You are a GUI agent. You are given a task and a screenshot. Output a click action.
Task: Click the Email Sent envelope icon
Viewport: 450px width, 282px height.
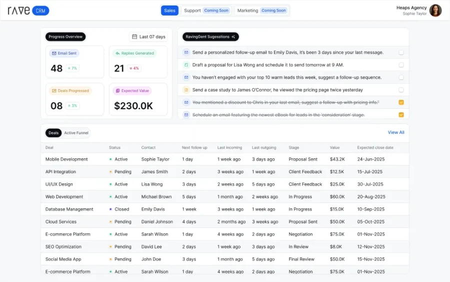(x=54, y=53)
